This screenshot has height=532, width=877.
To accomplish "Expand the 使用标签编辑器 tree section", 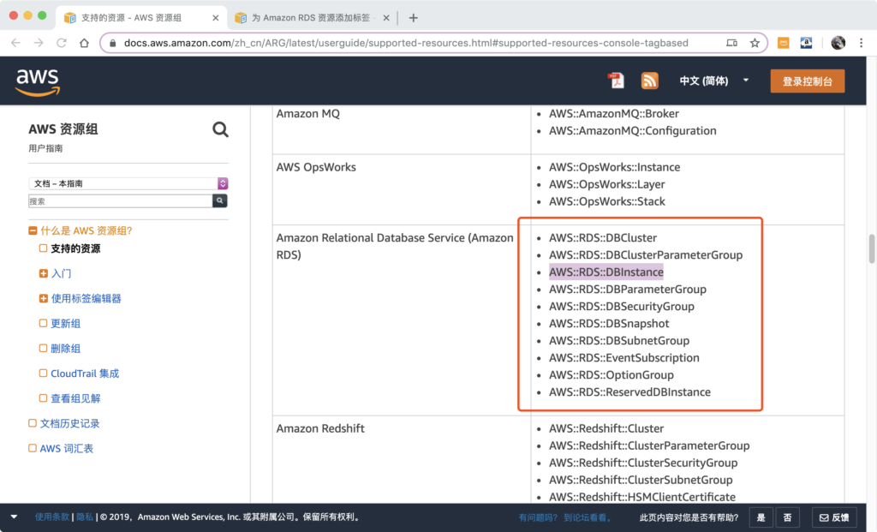I will coord(43,299).
